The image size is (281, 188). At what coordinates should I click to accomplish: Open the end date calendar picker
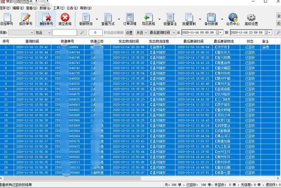(268, 32)
